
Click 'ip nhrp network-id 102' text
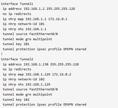[x=24, y=79]
